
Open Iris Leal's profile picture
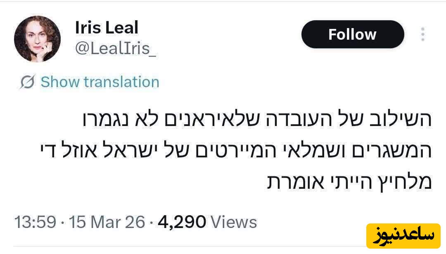(x=38, y=39)
